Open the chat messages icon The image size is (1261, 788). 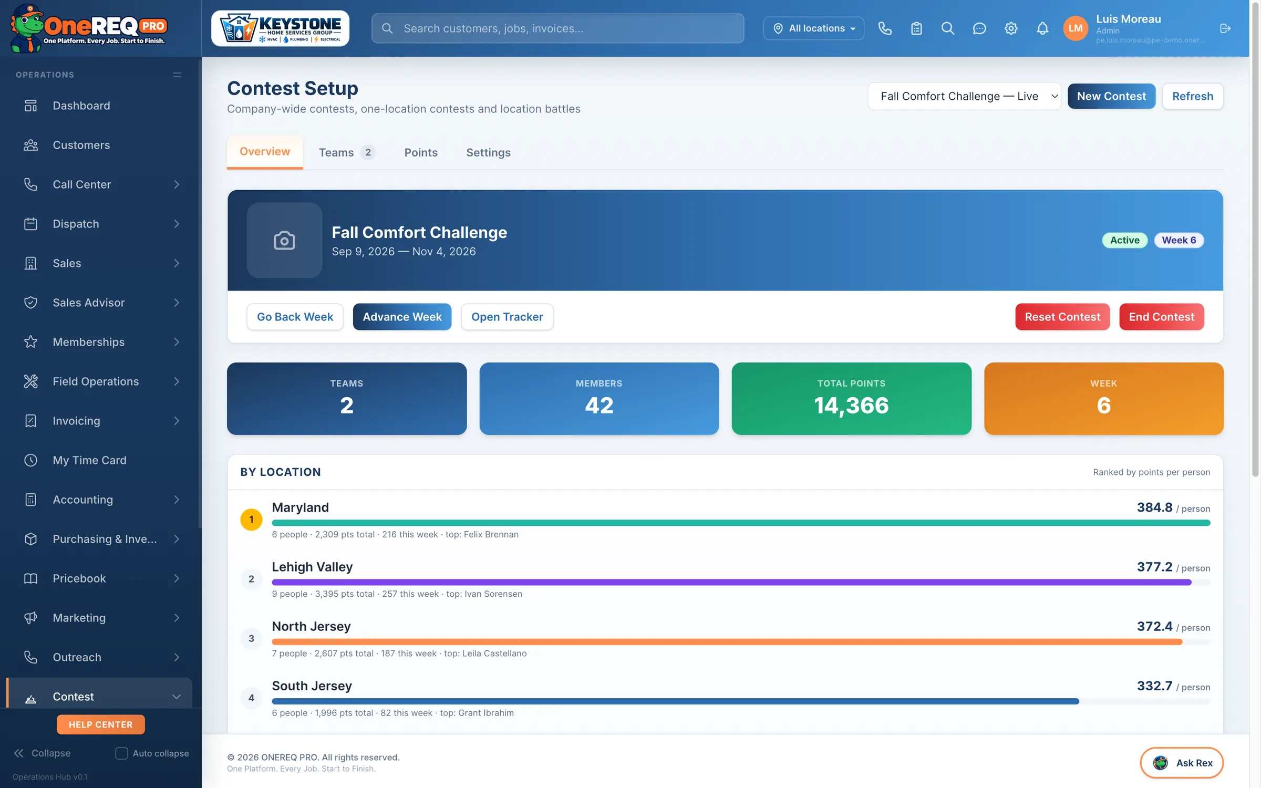979,28
